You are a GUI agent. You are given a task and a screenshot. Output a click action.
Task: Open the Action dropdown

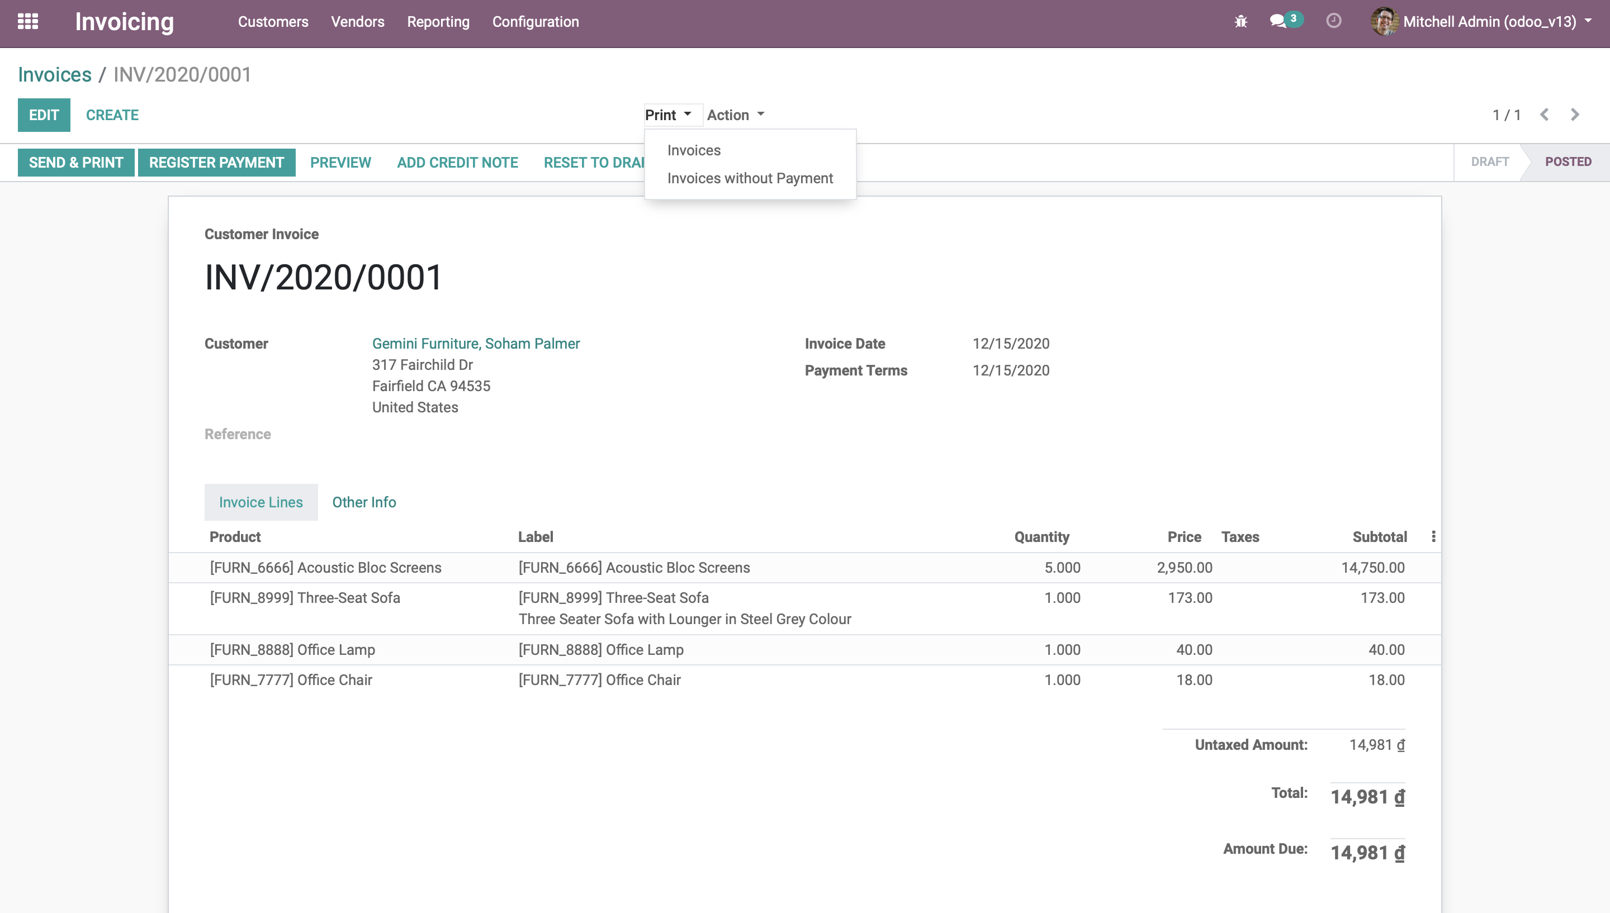coord(735,115)
